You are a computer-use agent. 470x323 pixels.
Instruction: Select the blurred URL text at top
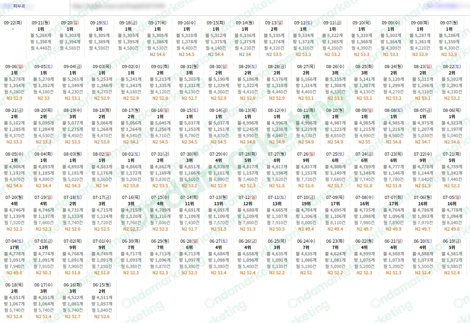(x=119, y=6)
